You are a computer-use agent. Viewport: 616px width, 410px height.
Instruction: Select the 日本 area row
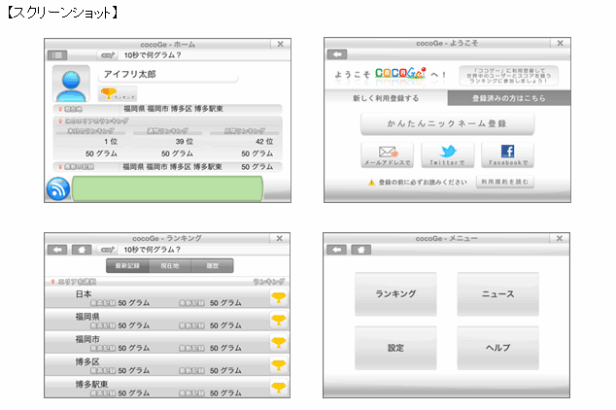pos(167,297)
